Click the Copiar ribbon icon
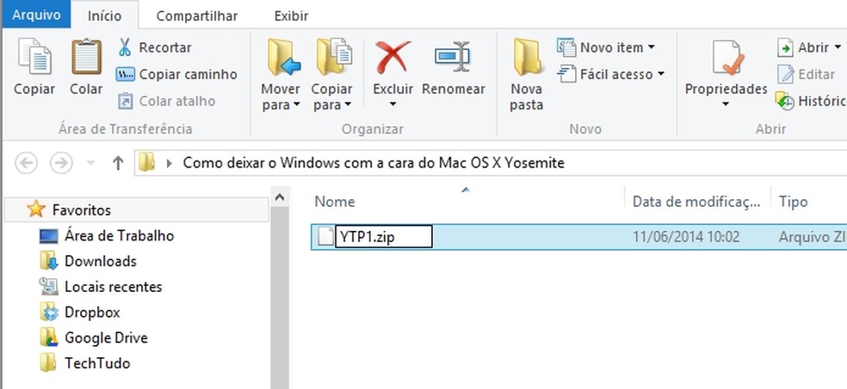The image size is (847, 389). point(34,58)
